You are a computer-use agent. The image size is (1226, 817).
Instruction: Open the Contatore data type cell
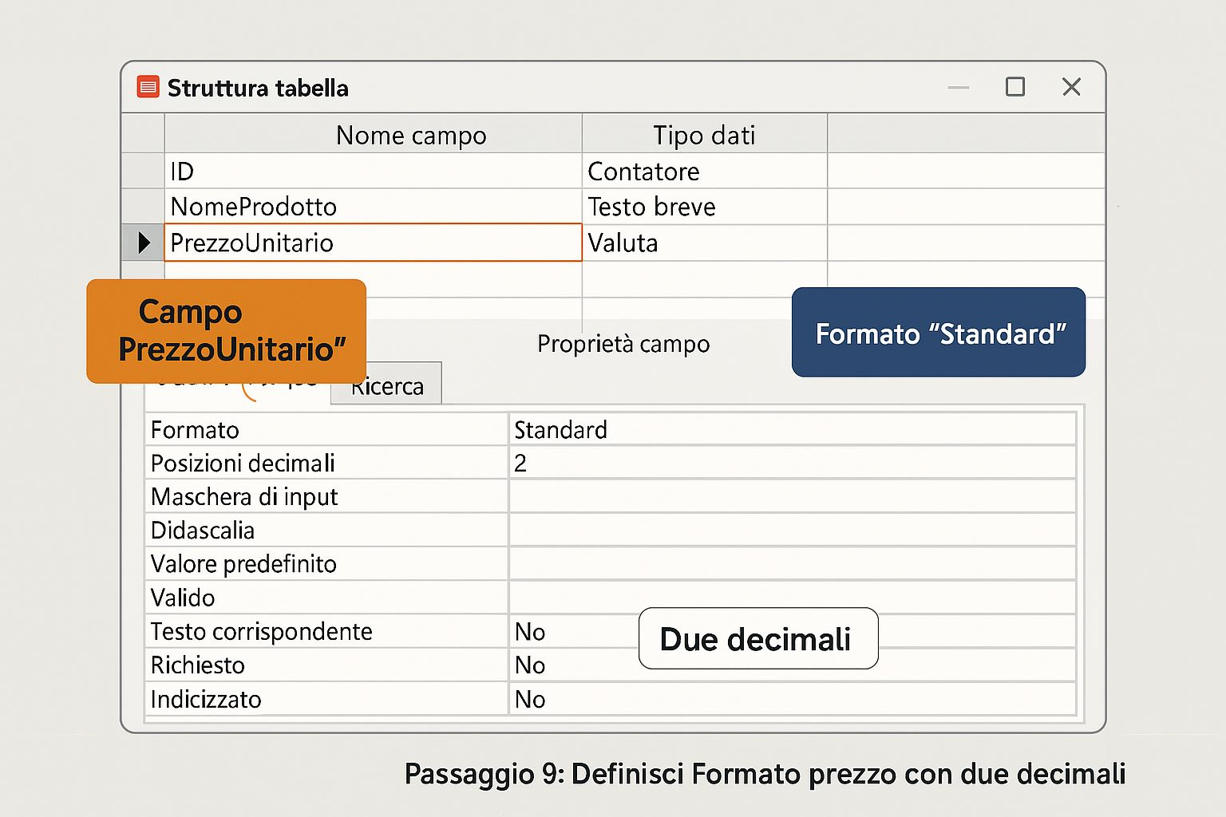tap(704, 171)
